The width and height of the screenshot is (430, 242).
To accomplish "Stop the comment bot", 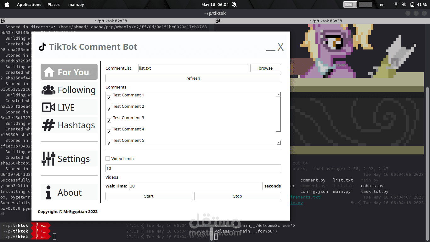I will click(238, 196).
